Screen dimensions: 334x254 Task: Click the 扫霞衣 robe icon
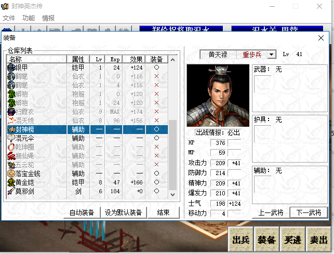pyautogui.click(x=11, y=112)
